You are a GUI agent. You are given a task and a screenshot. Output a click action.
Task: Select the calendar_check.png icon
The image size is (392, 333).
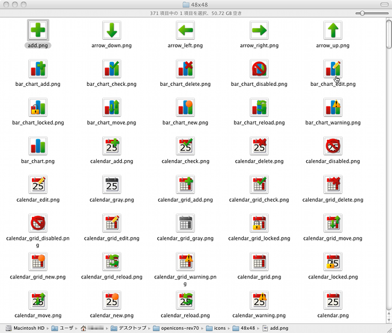click(185, 146)
